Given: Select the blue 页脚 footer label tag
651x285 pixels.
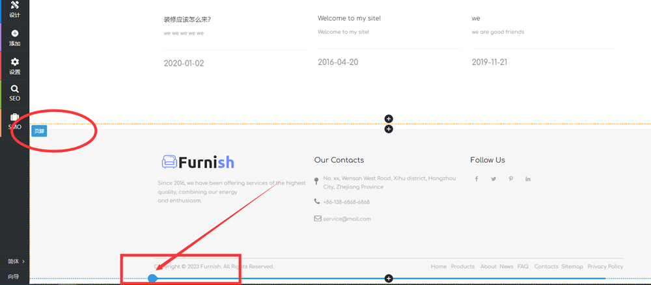Looking at the screenshot, I should (39, 131).
